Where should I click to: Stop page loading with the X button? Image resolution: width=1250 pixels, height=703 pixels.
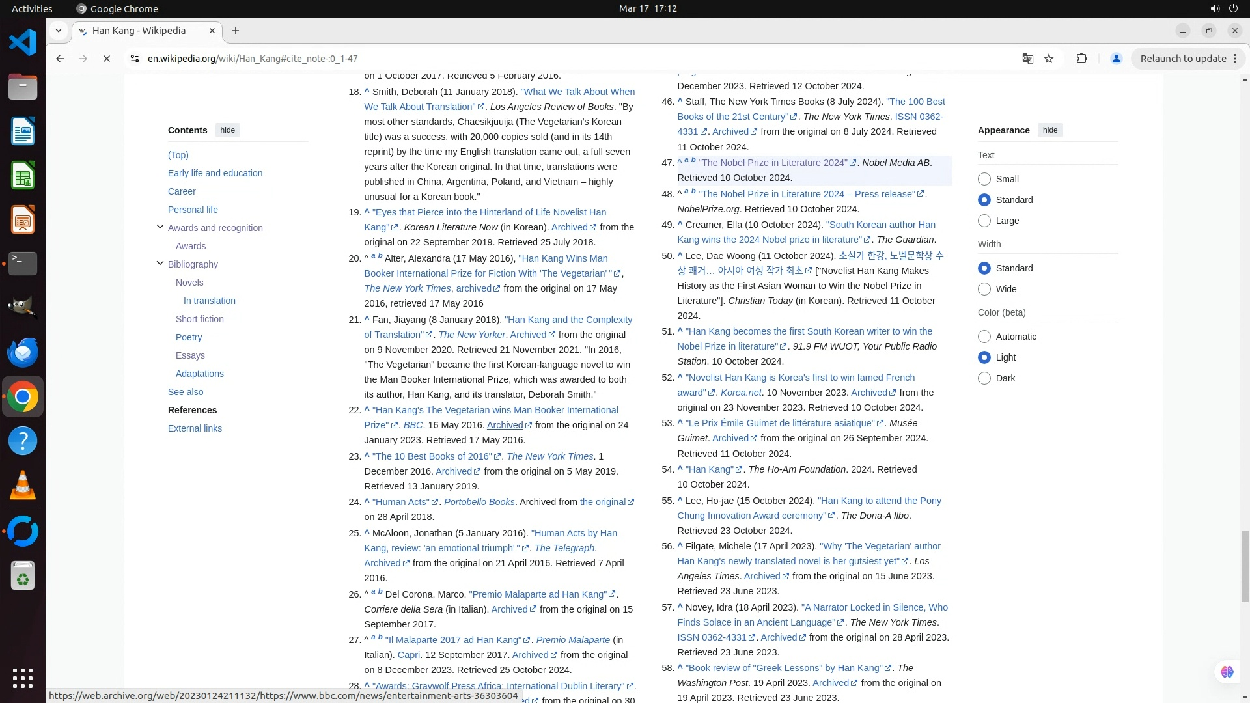pyautogui.click(x=107, y=59)
